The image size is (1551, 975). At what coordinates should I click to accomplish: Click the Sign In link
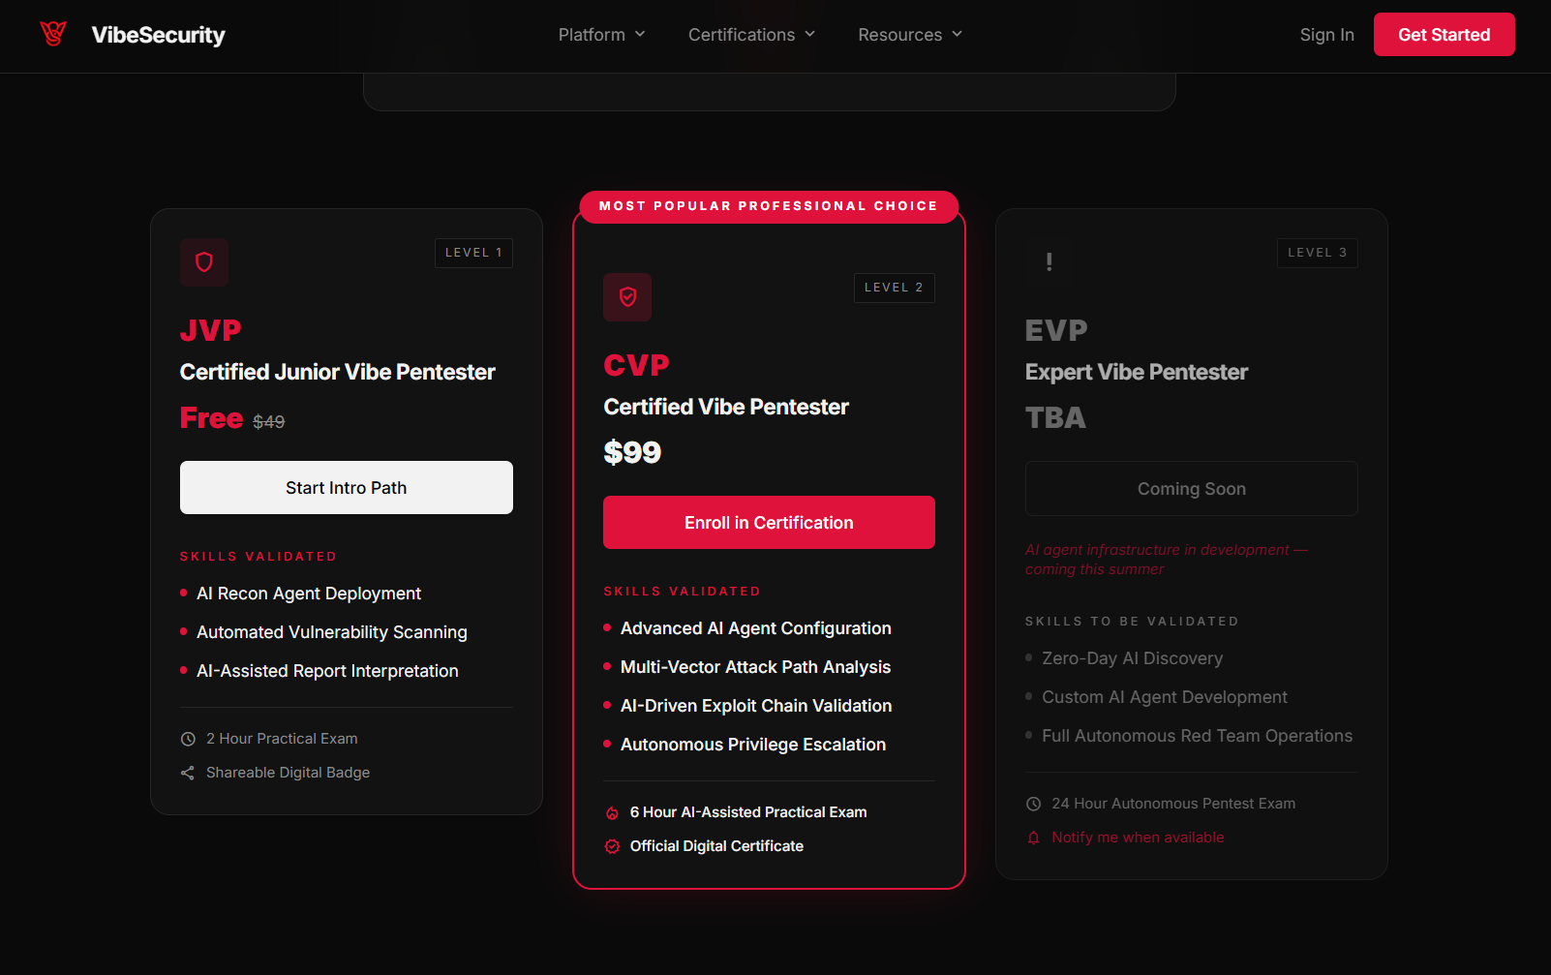[1326, 34]
